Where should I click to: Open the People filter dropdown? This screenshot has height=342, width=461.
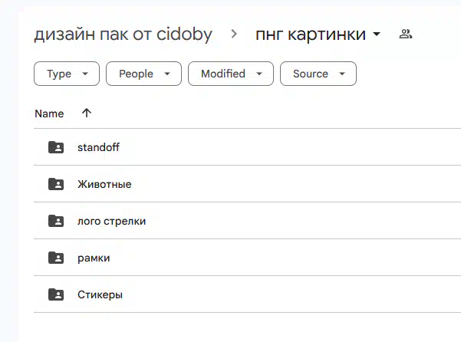point(143,74)
